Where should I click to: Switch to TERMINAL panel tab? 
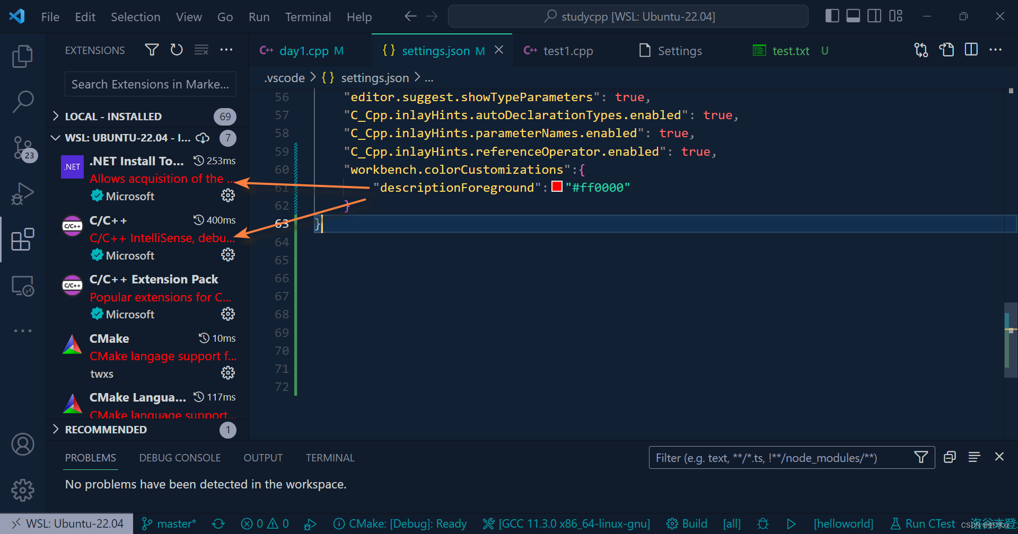pyautogui.click(x=330, y=458)
